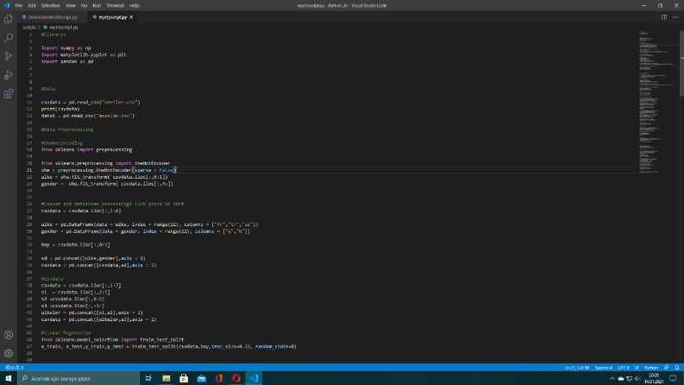Click mytryscript.py in the breadcrumb
684x385 pixels.
64,27
